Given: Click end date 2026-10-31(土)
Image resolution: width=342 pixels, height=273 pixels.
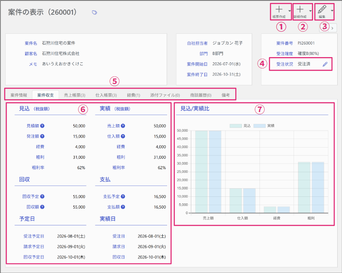Looking at the screenshot, I should click(226, 74).
